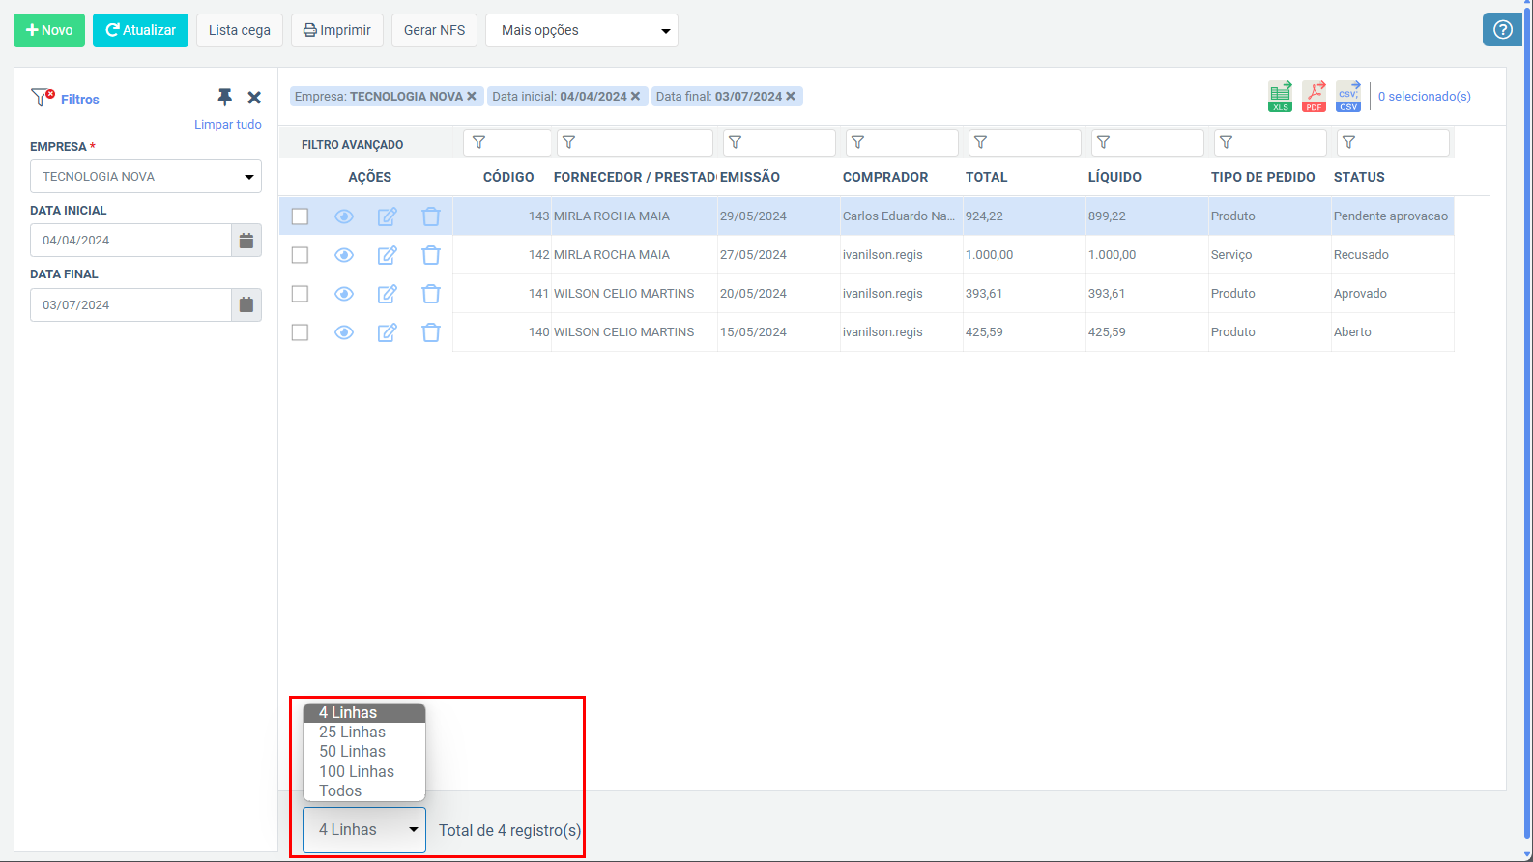
Task: Print using the Imprimir button
Action: coord(337,30)
